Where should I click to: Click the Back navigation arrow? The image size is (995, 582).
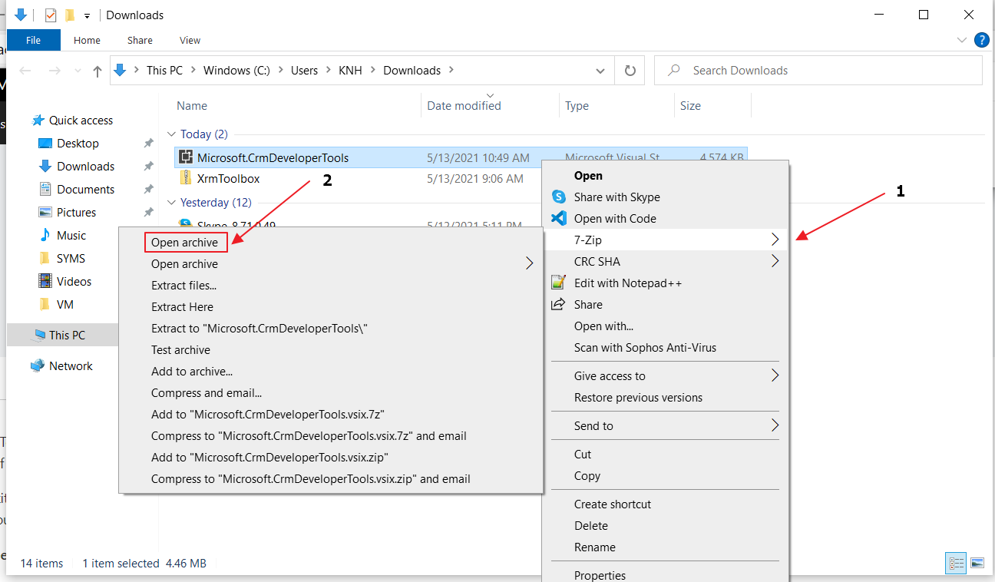pos(25,71)
